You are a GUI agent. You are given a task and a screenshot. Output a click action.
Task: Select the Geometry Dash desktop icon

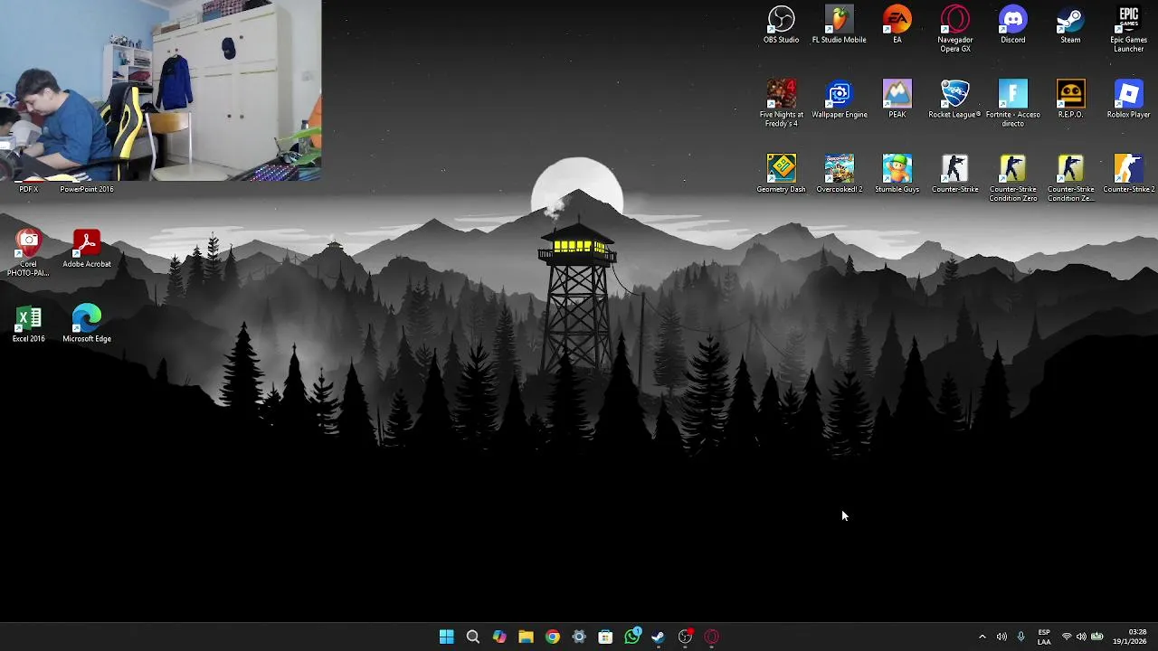pyautogui.click(x=781, y=174)
